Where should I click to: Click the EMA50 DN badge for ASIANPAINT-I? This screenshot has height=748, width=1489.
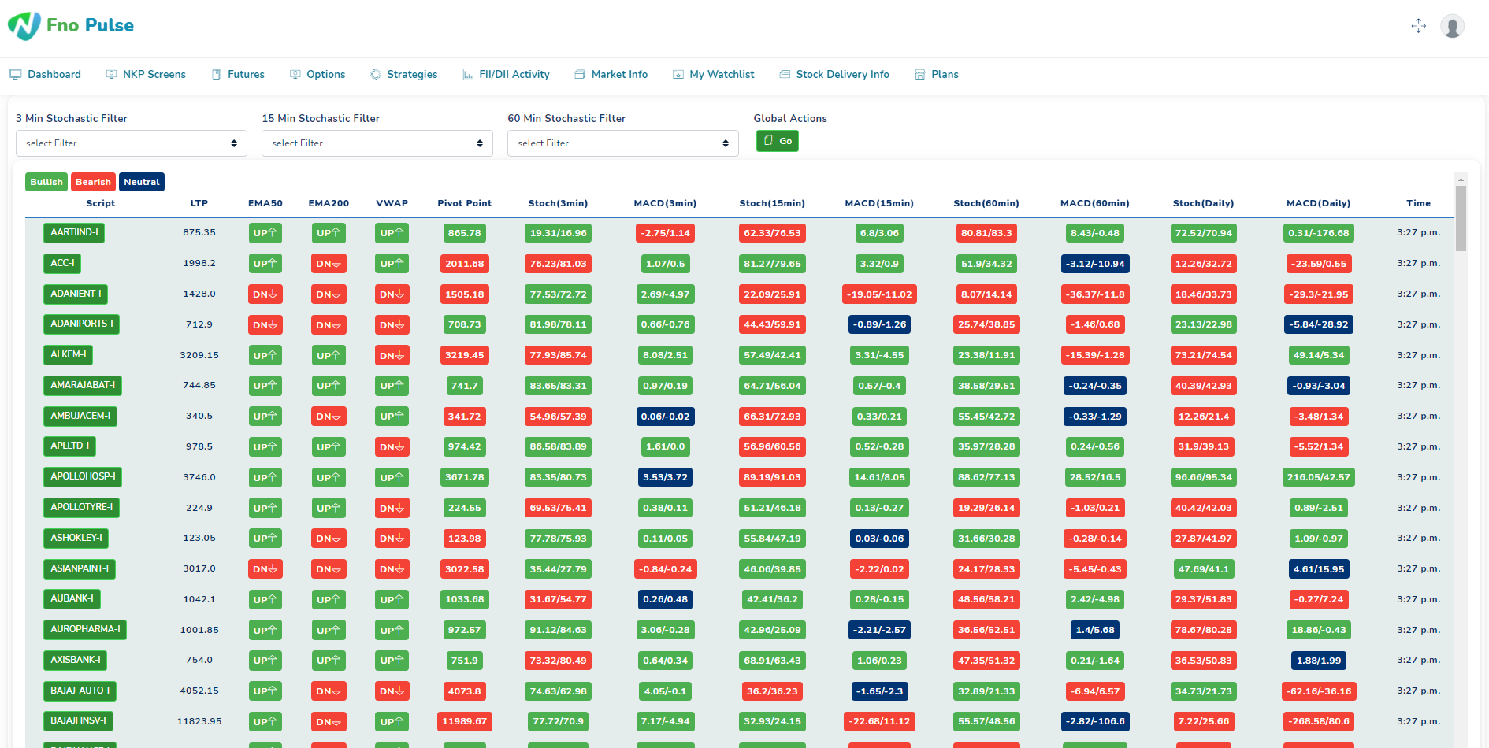point(265,568)
